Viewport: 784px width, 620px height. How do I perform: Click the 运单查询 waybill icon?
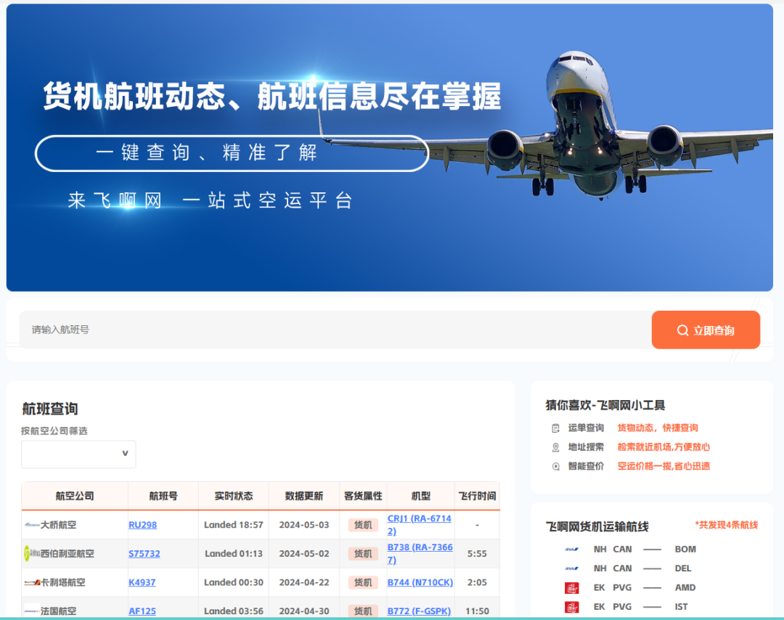555,428
